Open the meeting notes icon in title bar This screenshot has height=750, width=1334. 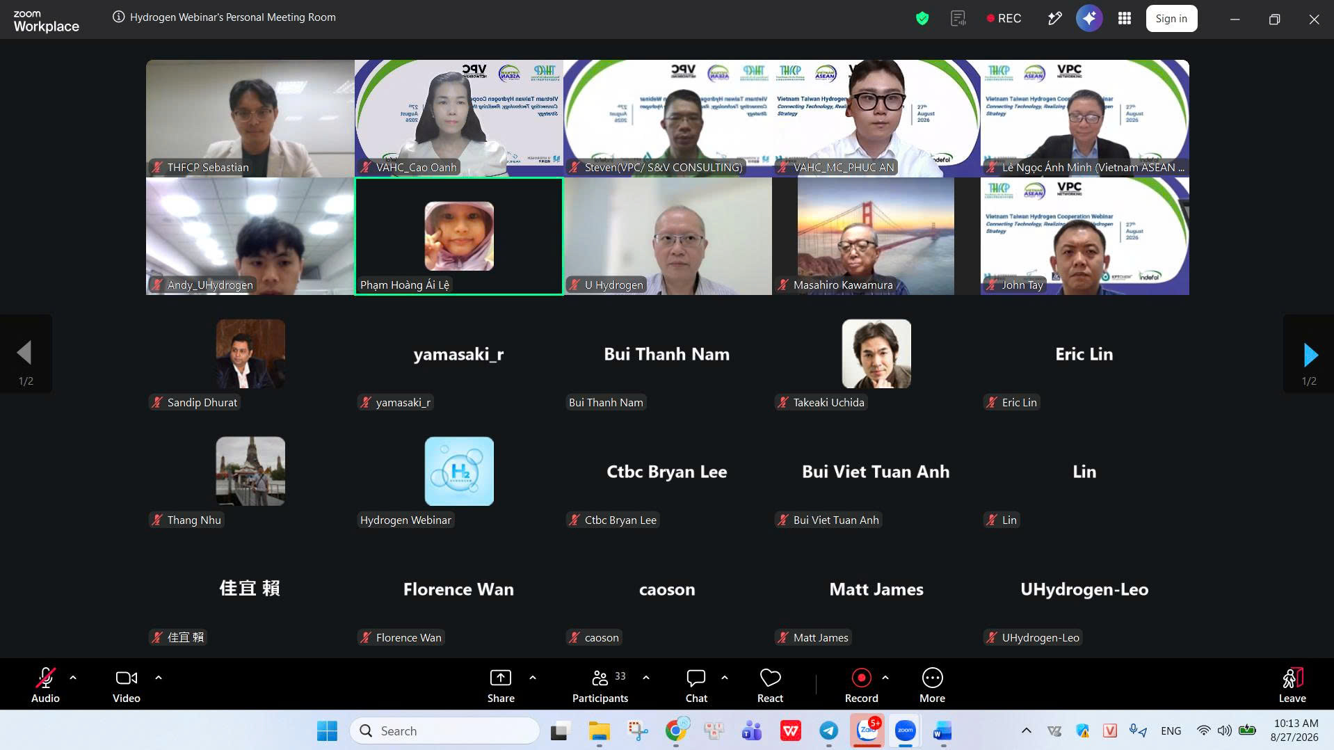click(x=958, y=19)
